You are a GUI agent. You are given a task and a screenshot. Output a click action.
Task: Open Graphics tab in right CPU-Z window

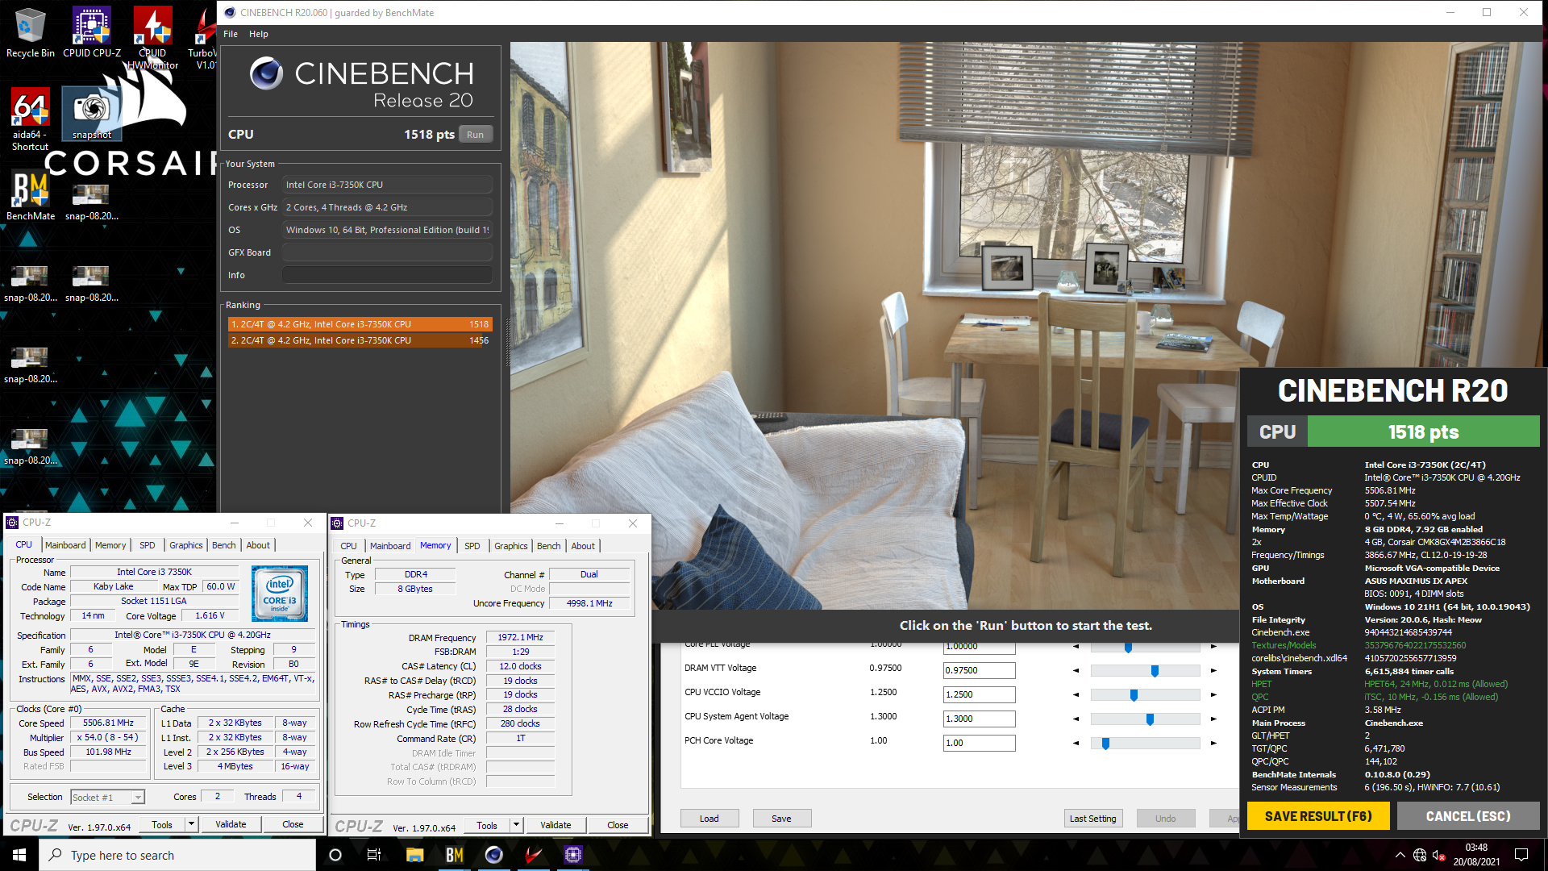[x=511, y=546]
